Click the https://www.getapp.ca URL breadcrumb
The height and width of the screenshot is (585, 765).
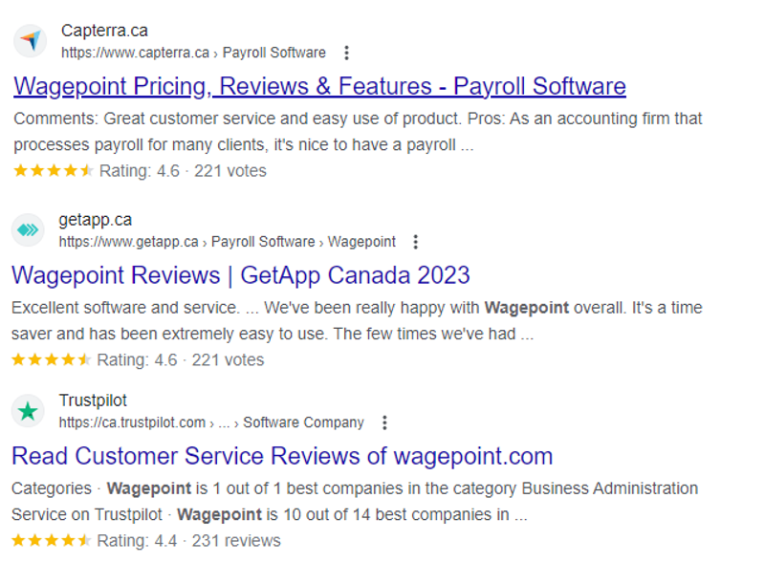coord(228,242)
